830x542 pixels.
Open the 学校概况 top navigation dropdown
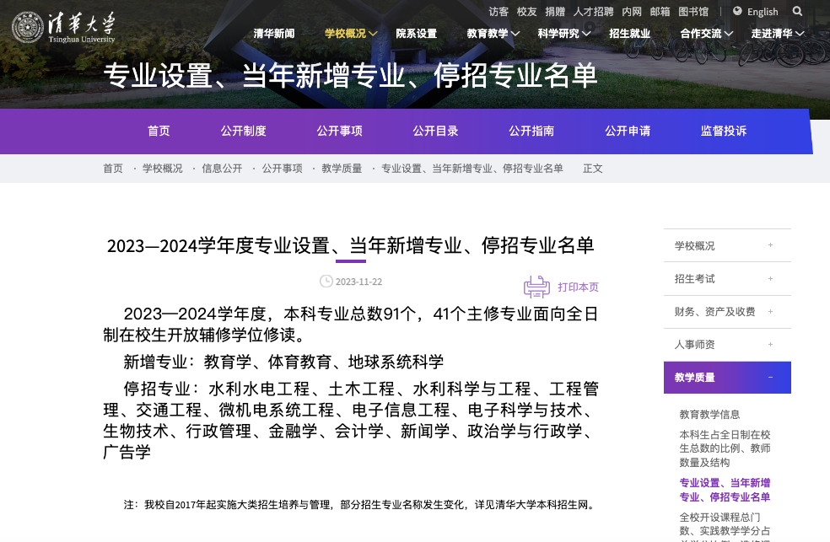pos(350,34)
